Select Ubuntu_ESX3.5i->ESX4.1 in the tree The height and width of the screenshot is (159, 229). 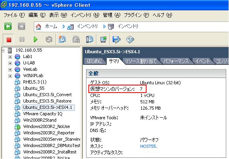click(x=48, y=108)
